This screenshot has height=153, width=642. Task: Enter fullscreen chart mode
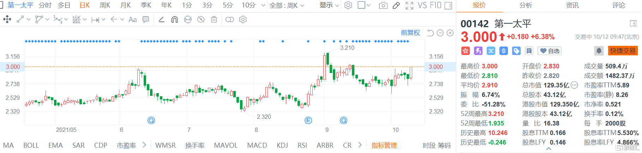point(409,6)
